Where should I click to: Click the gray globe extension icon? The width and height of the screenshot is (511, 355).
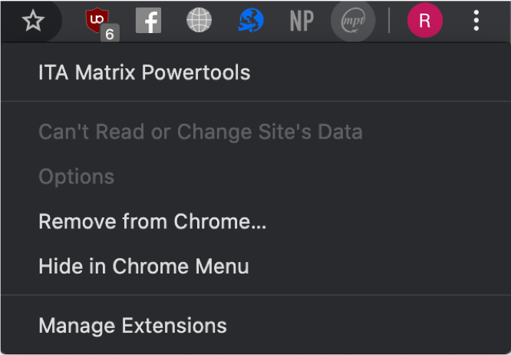[199, 21]
